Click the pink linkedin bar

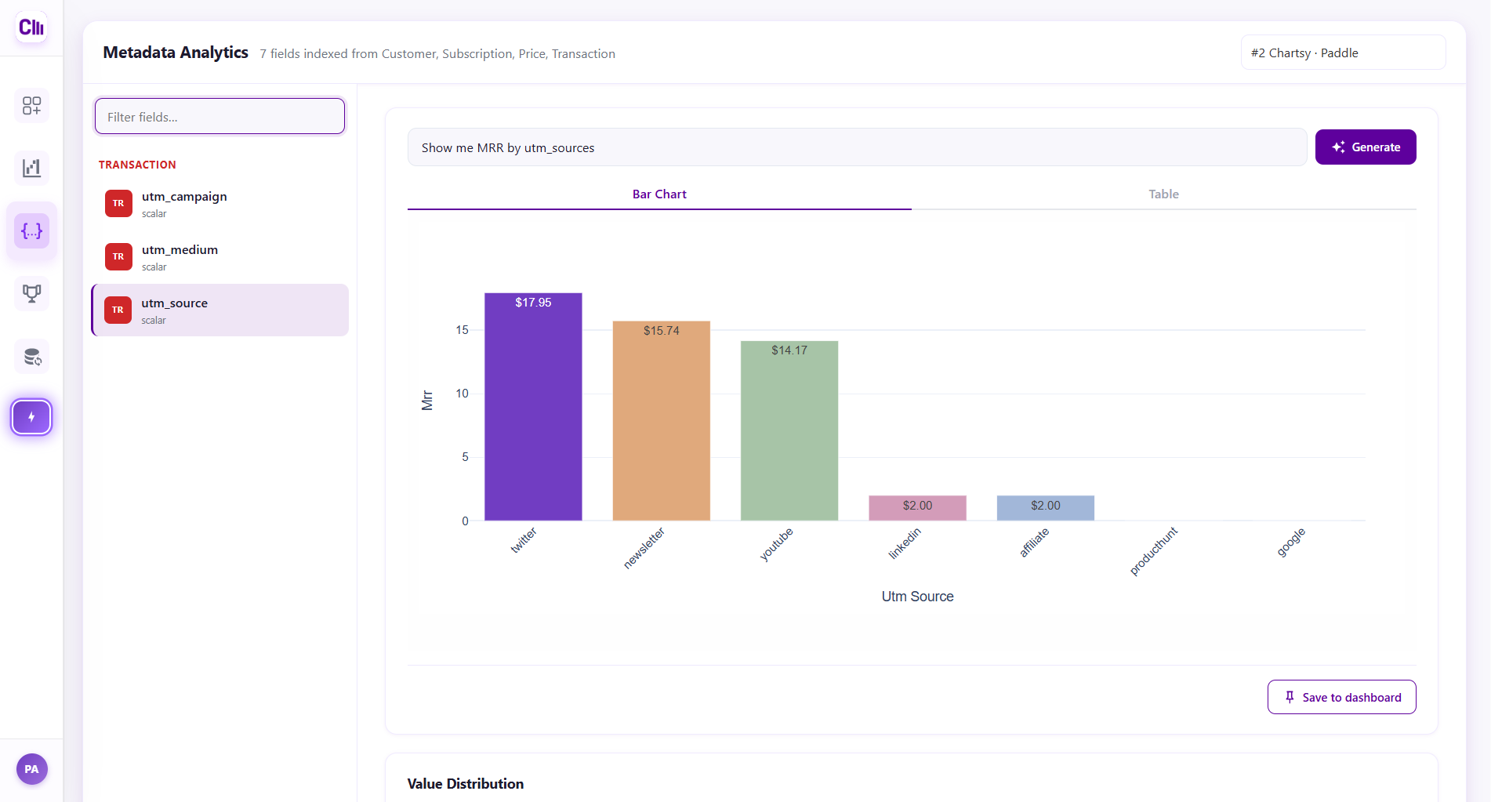917,508
